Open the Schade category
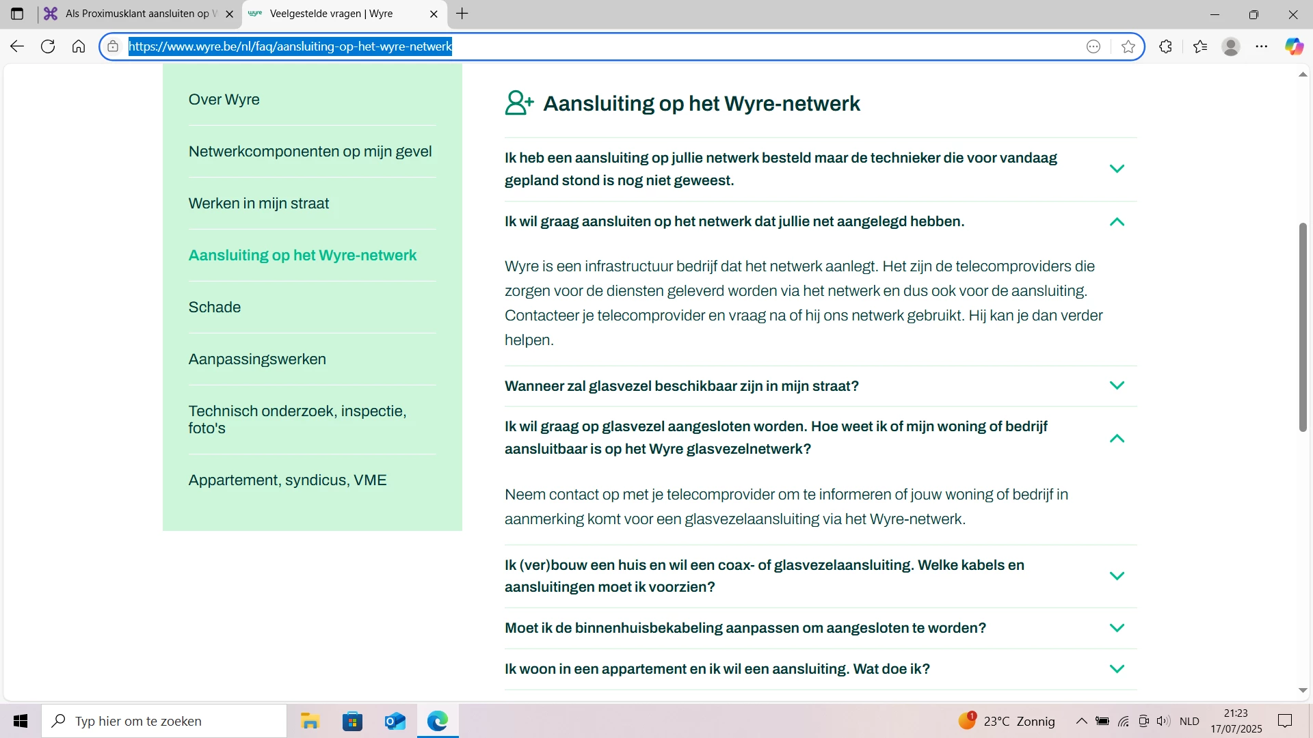Viewport: 1313px width, 738px height. (x=215, y=307)
